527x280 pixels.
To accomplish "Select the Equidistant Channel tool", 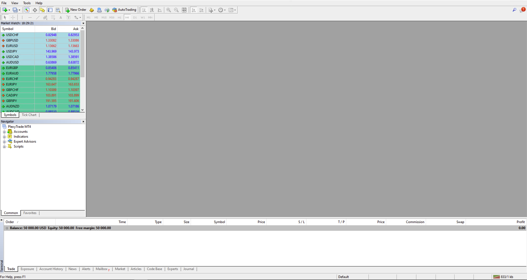I will (45, 17).
